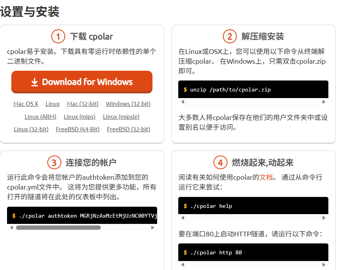Image resolution: width=344 pixels, height=270 pixels.
Task: Click left scroll arrow under authtoken command
Action: (x=11, y=227)
